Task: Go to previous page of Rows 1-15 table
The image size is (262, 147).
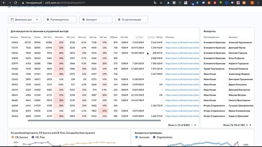Action: [x=192, y=125]
